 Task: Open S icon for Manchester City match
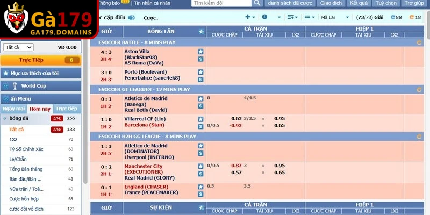(200, 174)
